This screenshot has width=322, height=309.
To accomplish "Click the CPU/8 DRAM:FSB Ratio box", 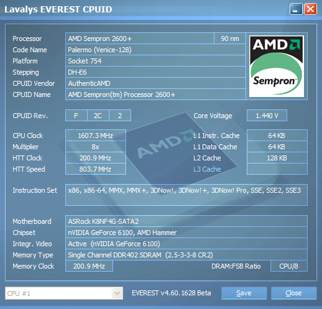I will [289, 266].
